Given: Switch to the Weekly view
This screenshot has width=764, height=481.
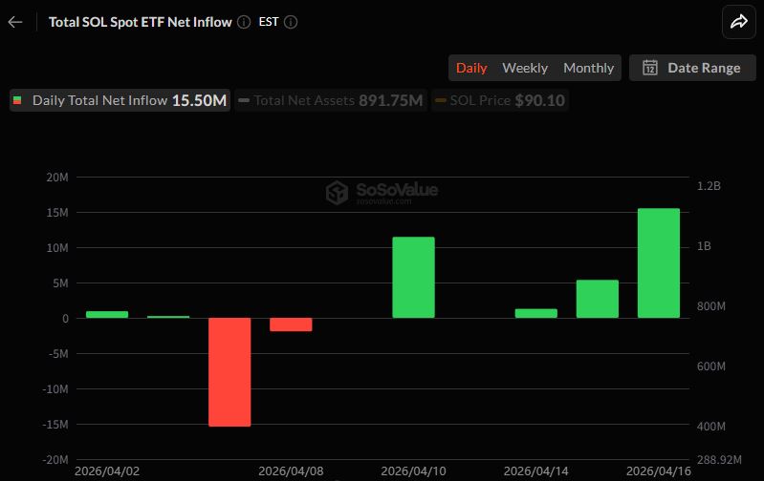Looking at the screenshot, I should (x=525, y=68).
